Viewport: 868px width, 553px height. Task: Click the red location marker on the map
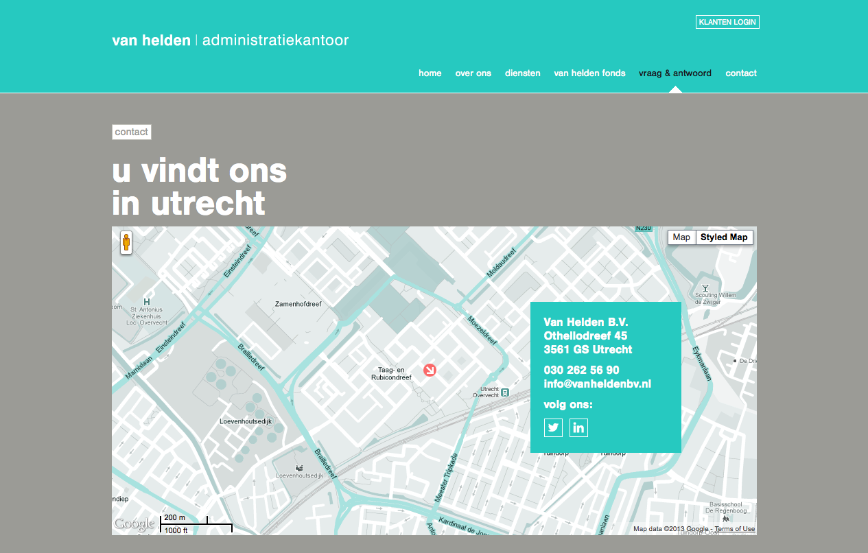point(430,370)
